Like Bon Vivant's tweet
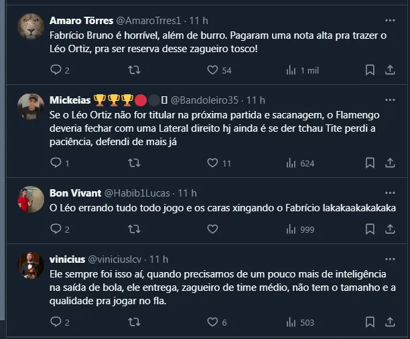 [212, 229]
